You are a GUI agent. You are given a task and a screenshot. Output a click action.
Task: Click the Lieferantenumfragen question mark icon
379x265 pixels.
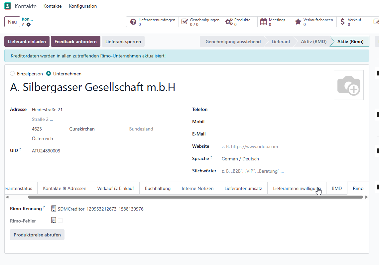(x=133, y=22)
